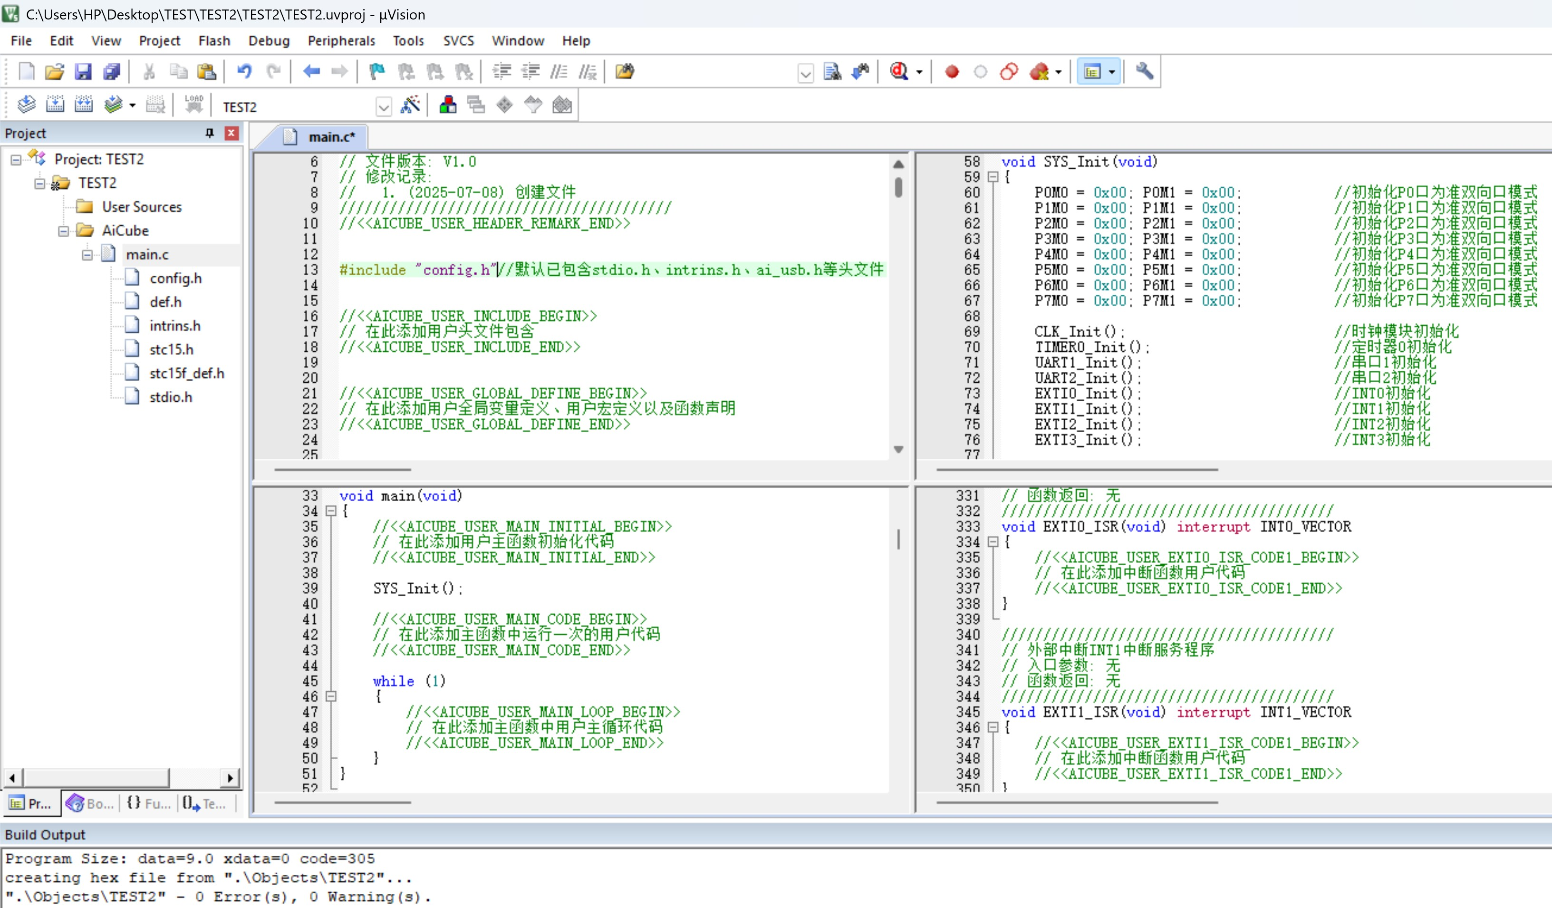1552x908 pixels.
Task: Toggle auto-hide pin on Project panel
Action: coord(210,133)
